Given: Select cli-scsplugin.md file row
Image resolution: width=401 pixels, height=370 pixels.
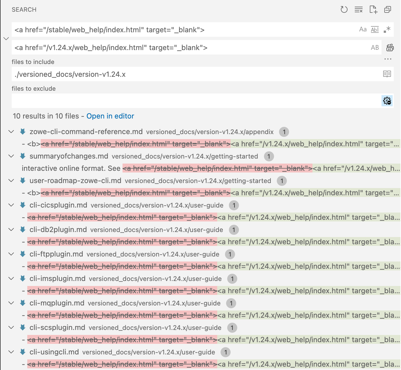Looking at the screenshot, I should click(200, 327).
